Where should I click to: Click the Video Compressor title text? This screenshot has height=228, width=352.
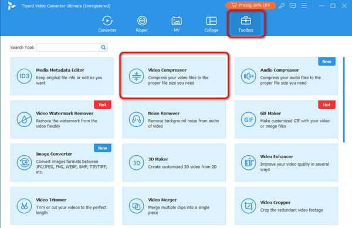pos(167,70)
